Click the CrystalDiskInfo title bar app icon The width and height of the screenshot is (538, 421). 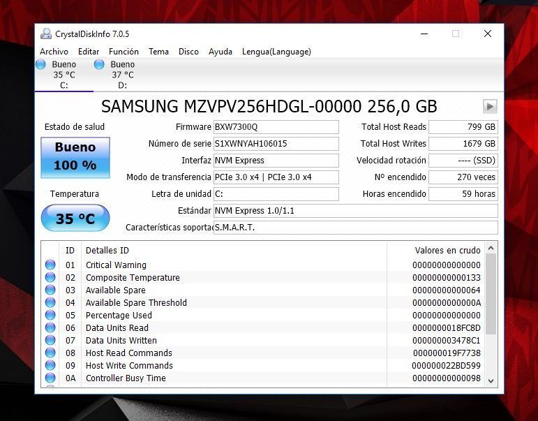(46, 34)
